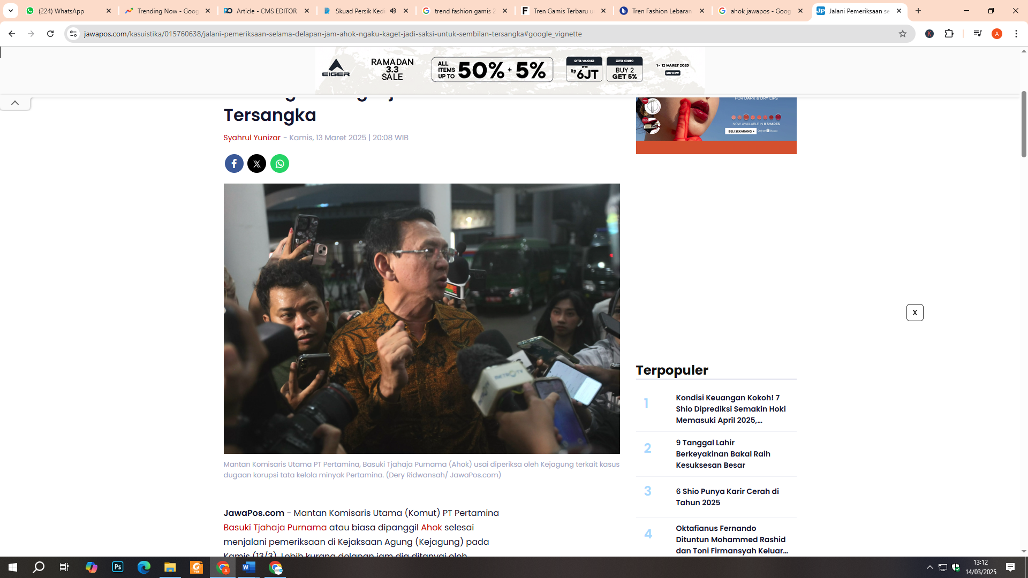Image resolution: width=1028 pixels, height=578 pixels.
Task: Open Oktafianus Fernando Dituntun article
Action: click(x=731, y=539)
